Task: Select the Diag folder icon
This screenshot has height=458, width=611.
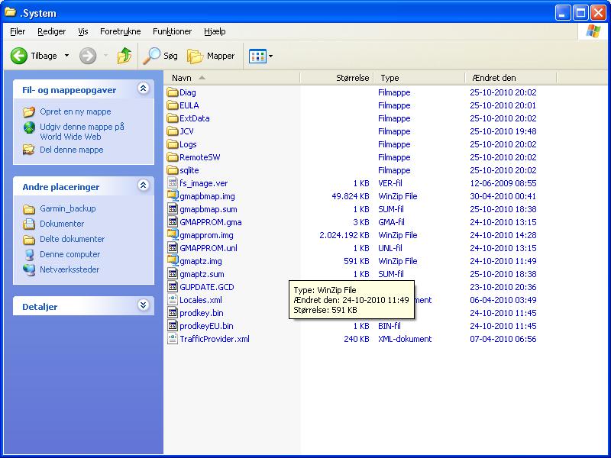Action: click(x=173, y=92)
